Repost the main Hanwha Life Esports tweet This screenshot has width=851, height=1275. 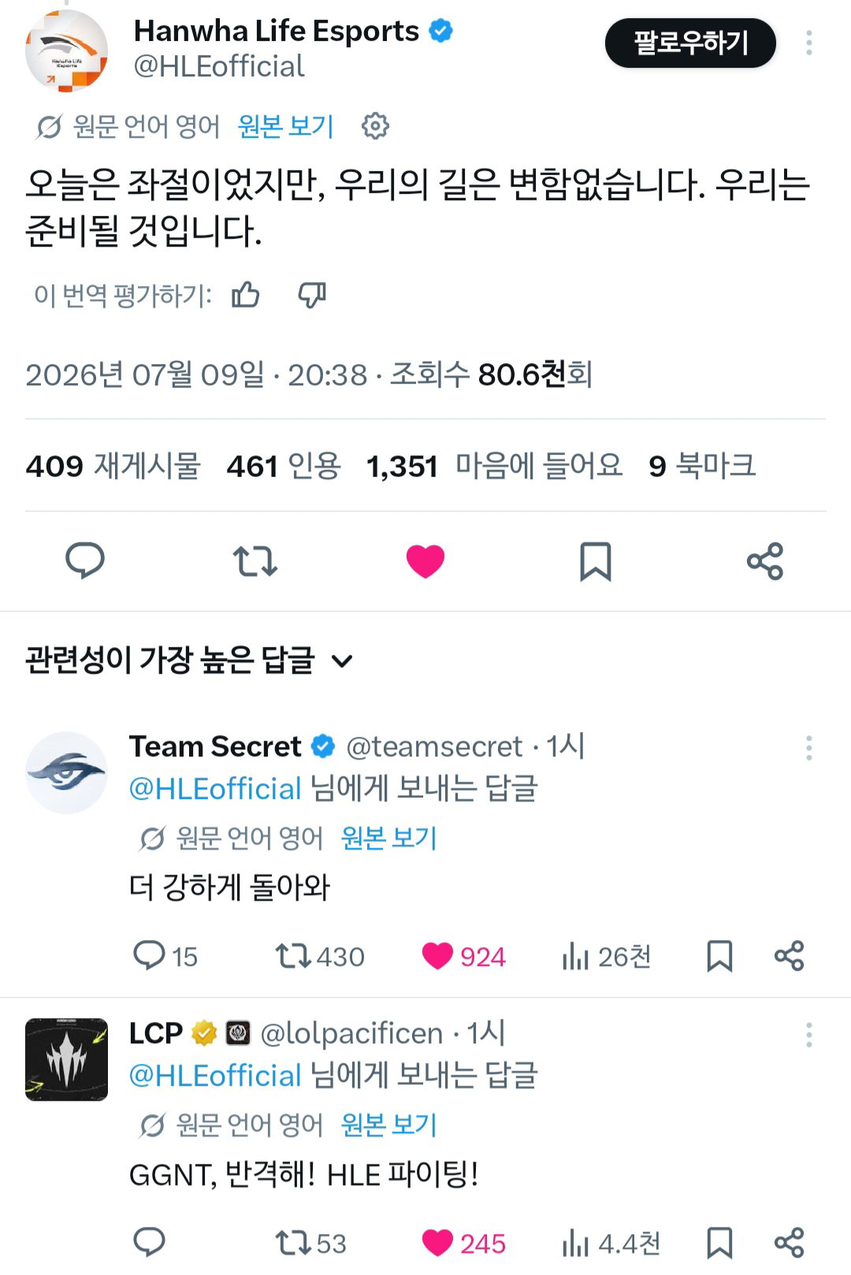[x=255, y=561]
